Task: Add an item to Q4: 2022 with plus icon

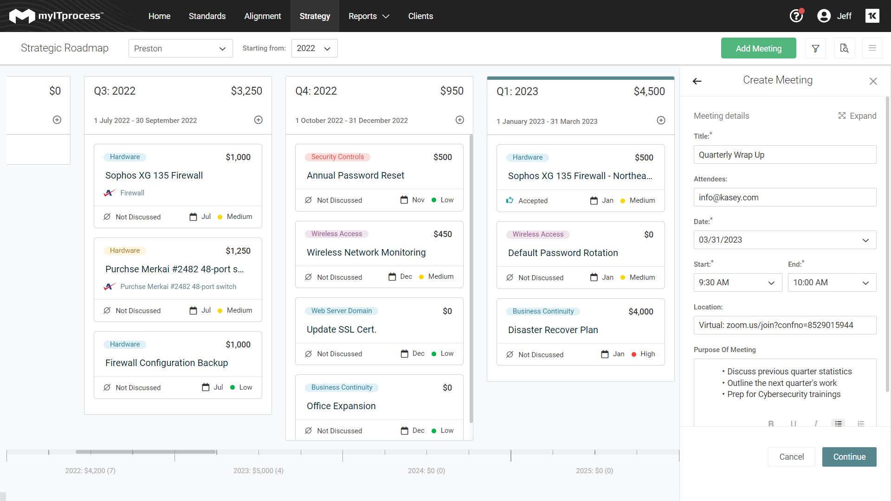Action: point(460,120)
